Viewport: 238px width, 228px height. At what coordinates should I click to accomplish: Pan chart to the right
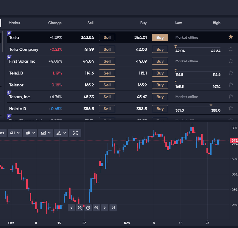(105, 208)
